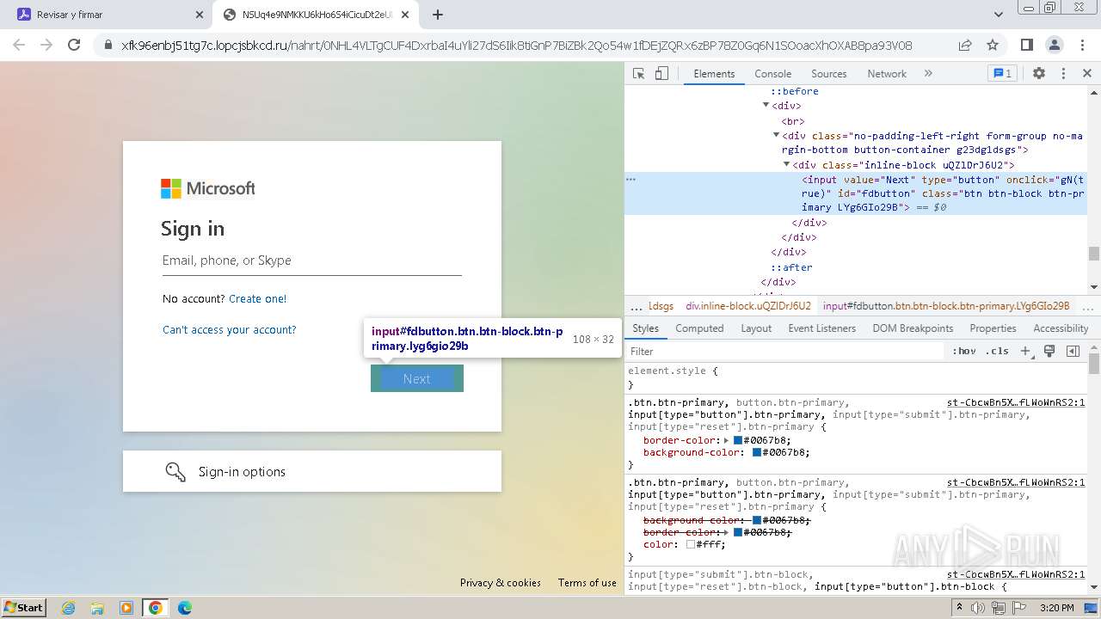Select div.inline-block.uQZIDrJ6U2 in breadcrumbs
The height and width of the screenshot is (619, 1101).
[x=747, y=306]
